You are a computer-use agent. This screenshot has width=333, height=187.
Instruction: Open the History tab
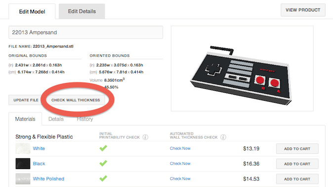click(x=85, y=119)
